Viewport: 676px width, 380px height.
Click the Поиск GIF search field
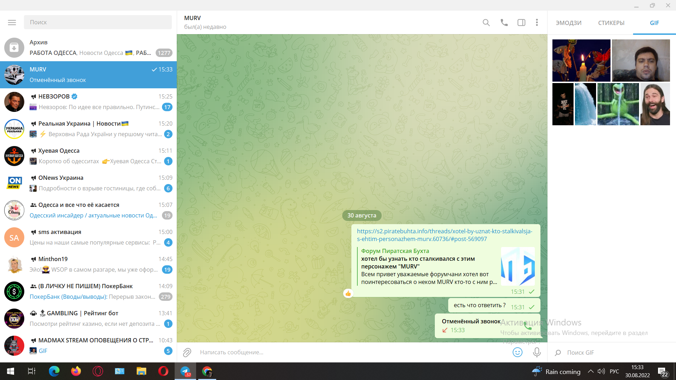pyautogui.click(x=612, y=353)
